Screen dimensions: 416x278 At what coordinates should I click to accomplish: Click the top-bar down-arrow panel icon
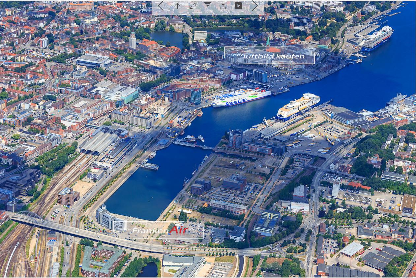(x=208, y=5)
